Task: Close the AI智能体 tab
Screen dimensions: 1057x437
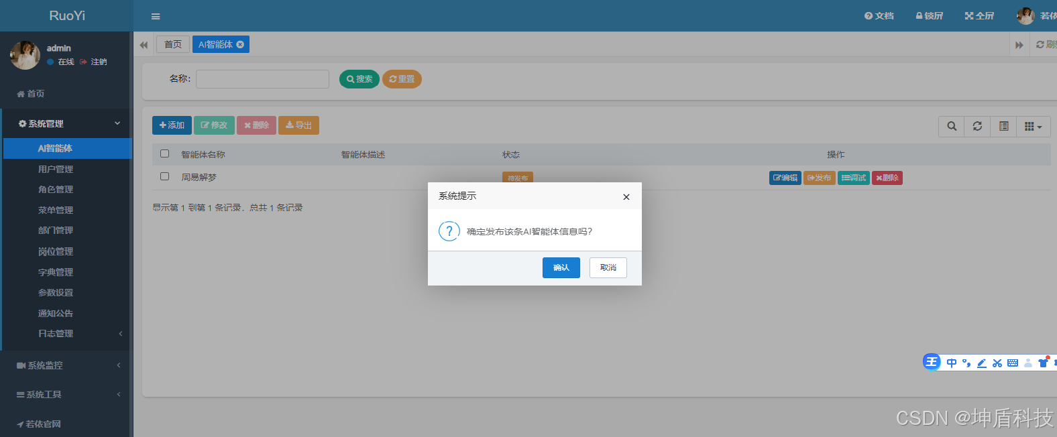Action: pyautogui.click(x=240, y=44)
